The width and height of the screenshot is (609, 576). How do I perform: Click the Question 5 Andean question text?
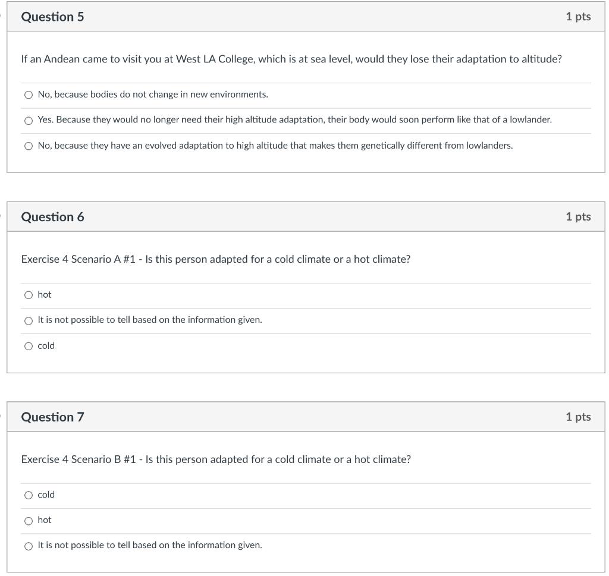pos(291,59)
